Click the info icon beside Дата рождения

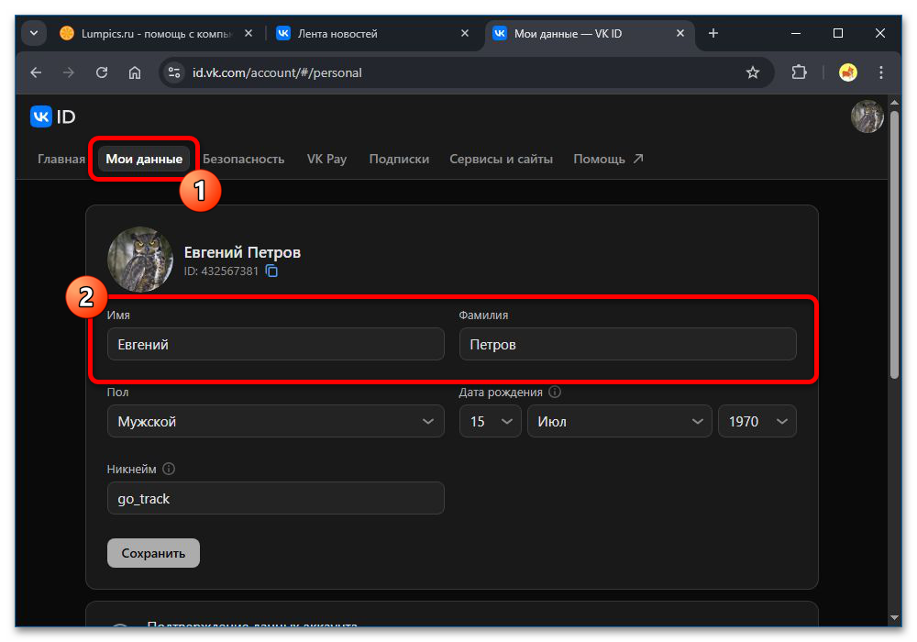pyautogui.click(x=555, y=392)
